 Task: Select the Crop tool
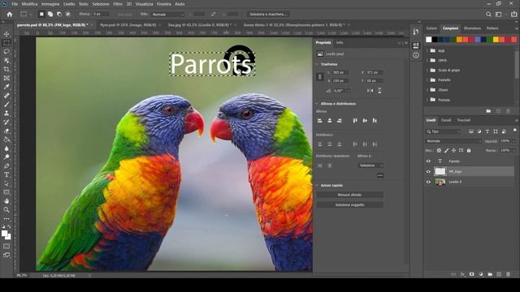[6, 69]
